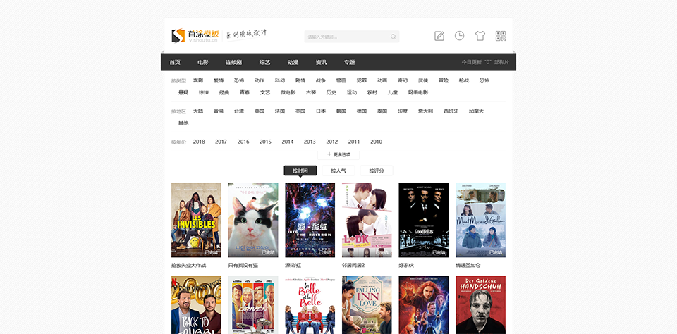Image resolution: width=677 pixels, height=334 pixels.
Task: Open the Goodfellas movie poster
Action: coord(424,220)
